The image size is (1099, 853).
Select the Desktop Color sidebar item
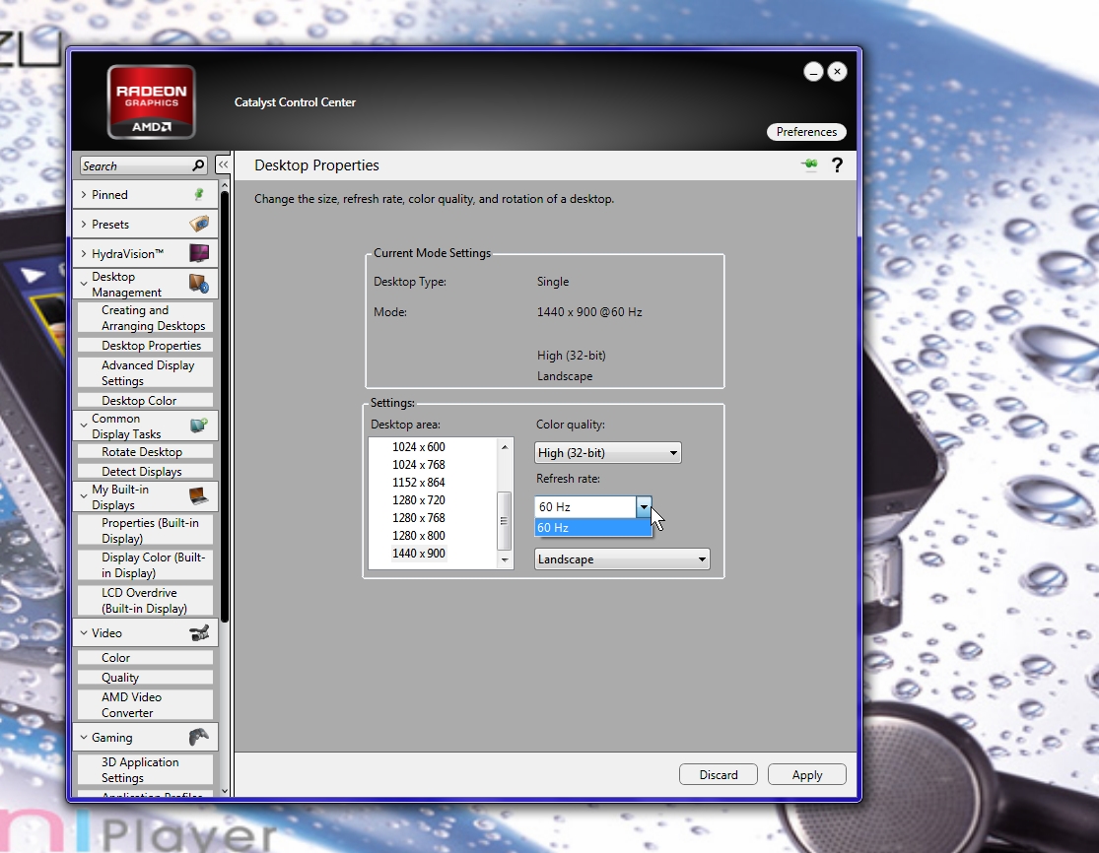pyautogui.click(x=139, y=401)
